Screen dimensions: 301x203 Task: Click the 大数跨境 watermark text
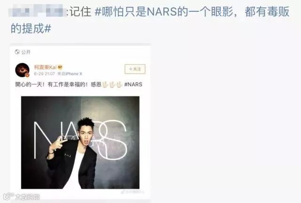[28, 197]
